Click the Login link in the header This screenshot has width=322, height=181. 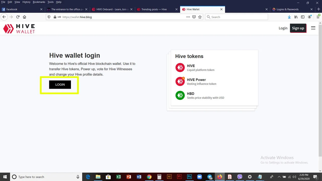pos(283,28)
